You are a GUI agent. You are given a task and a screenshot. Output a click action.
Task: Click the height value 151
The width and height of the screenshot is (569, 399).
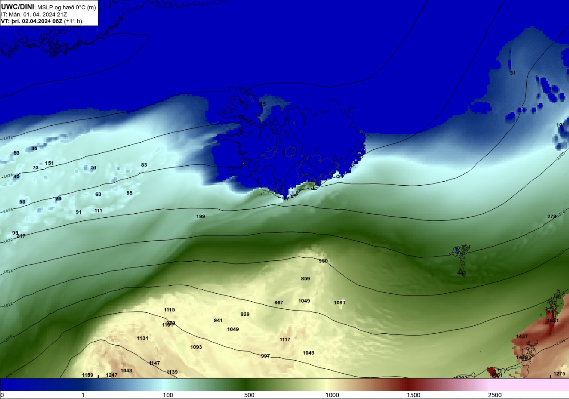click(x=49, y=163)
